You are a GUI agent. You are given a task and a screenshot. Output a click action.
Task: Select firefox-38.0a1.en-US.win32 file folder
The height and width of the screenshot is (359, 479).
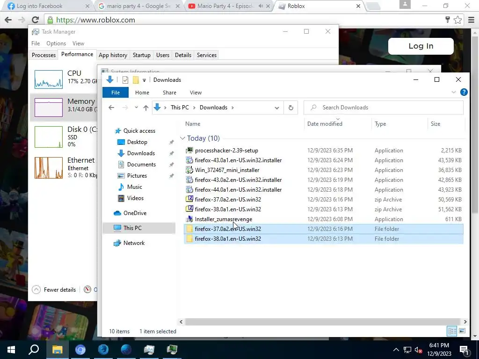pyautogui.click(x=324, y=239)
